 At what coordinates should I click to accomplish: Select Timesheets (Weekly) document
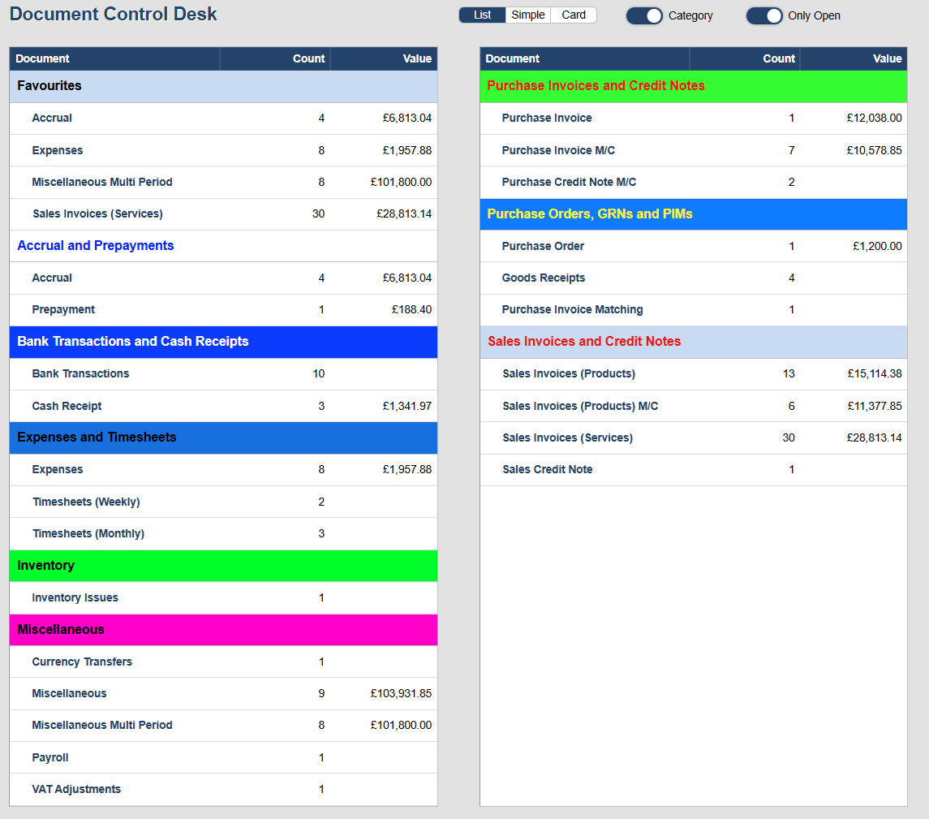86,502
